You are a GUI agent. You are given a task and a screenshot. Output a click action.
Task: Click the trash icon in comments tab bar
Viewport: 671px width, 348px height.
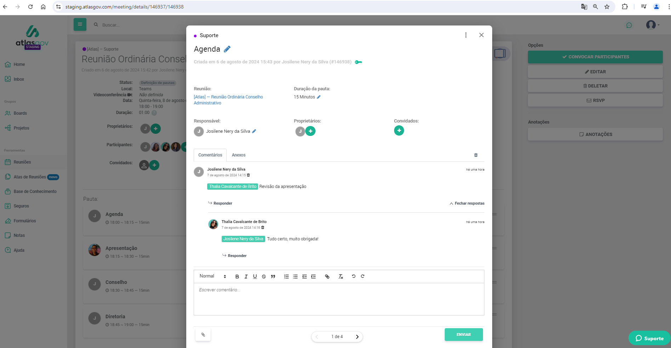[x=476, y=155]
